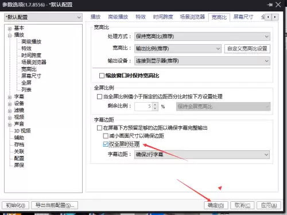Uncheck 仅全屏时处理 checkbox
287x215 pixels.
click(106, 144)
